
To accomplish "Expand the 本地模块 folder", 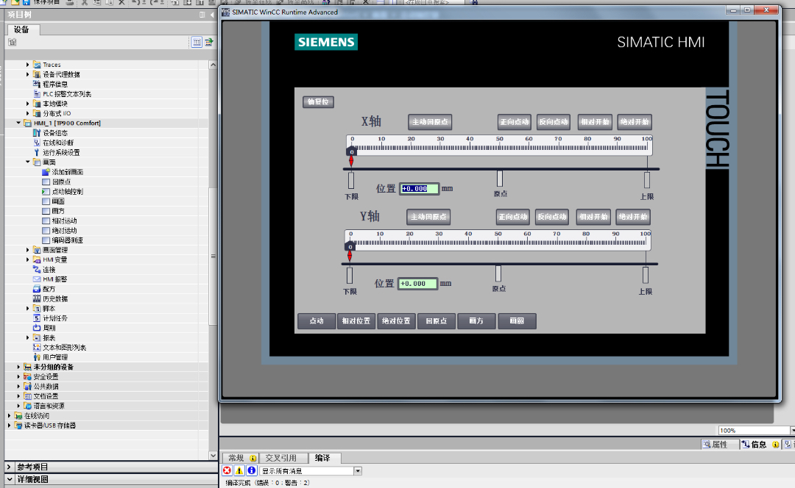I will pyautogui.click(x=28, y=104).
